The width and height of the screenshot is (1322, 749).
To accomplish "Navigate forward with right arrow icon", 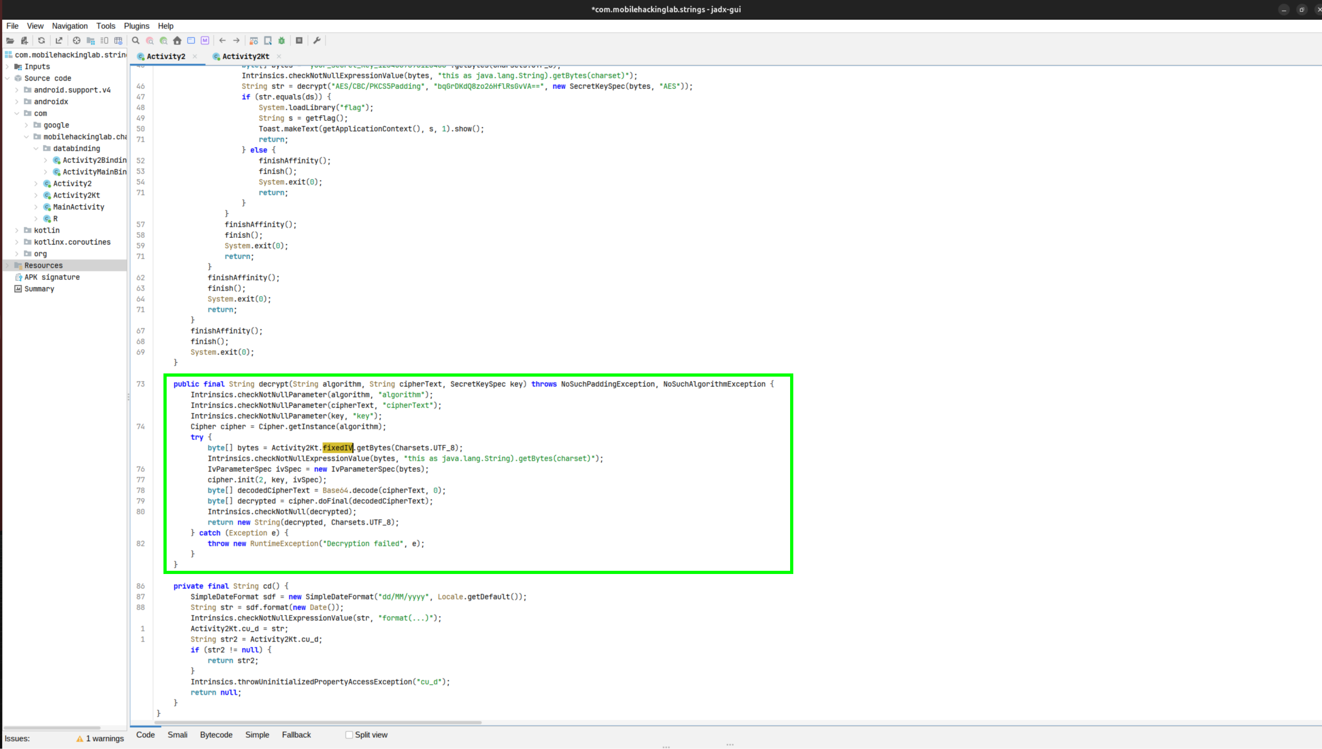I will (x=236, y=40).
